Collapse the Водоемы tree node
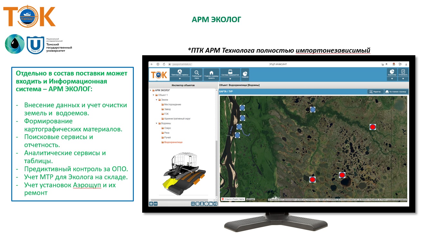 click(156, 123)
